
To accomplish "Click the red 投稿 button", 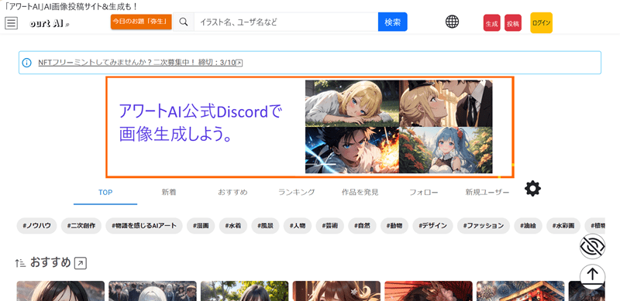I will tap(513, 23).
